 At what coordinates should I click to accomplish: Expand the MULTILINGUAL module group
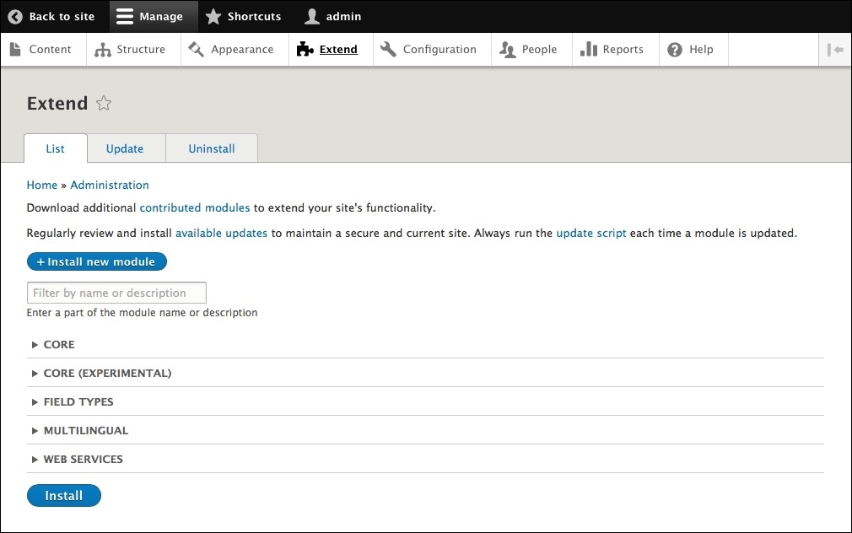80,431
